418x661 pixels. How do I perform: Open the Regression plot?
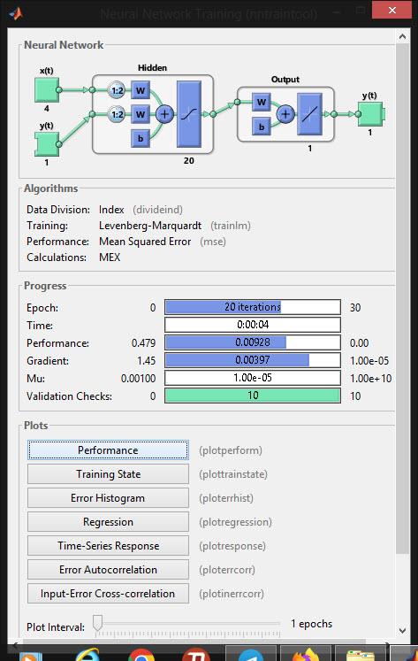click(x=108, y=522)
